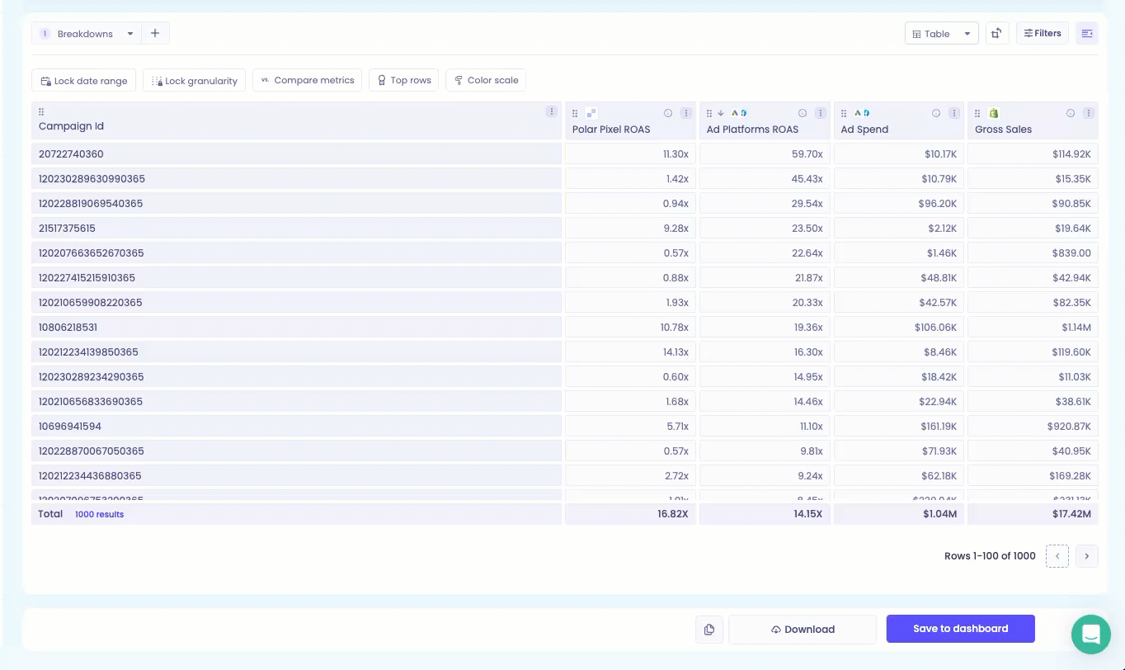This screenshot has width=1125, height=670.
Task: Open the Top rows option
Action: [404, 80]
